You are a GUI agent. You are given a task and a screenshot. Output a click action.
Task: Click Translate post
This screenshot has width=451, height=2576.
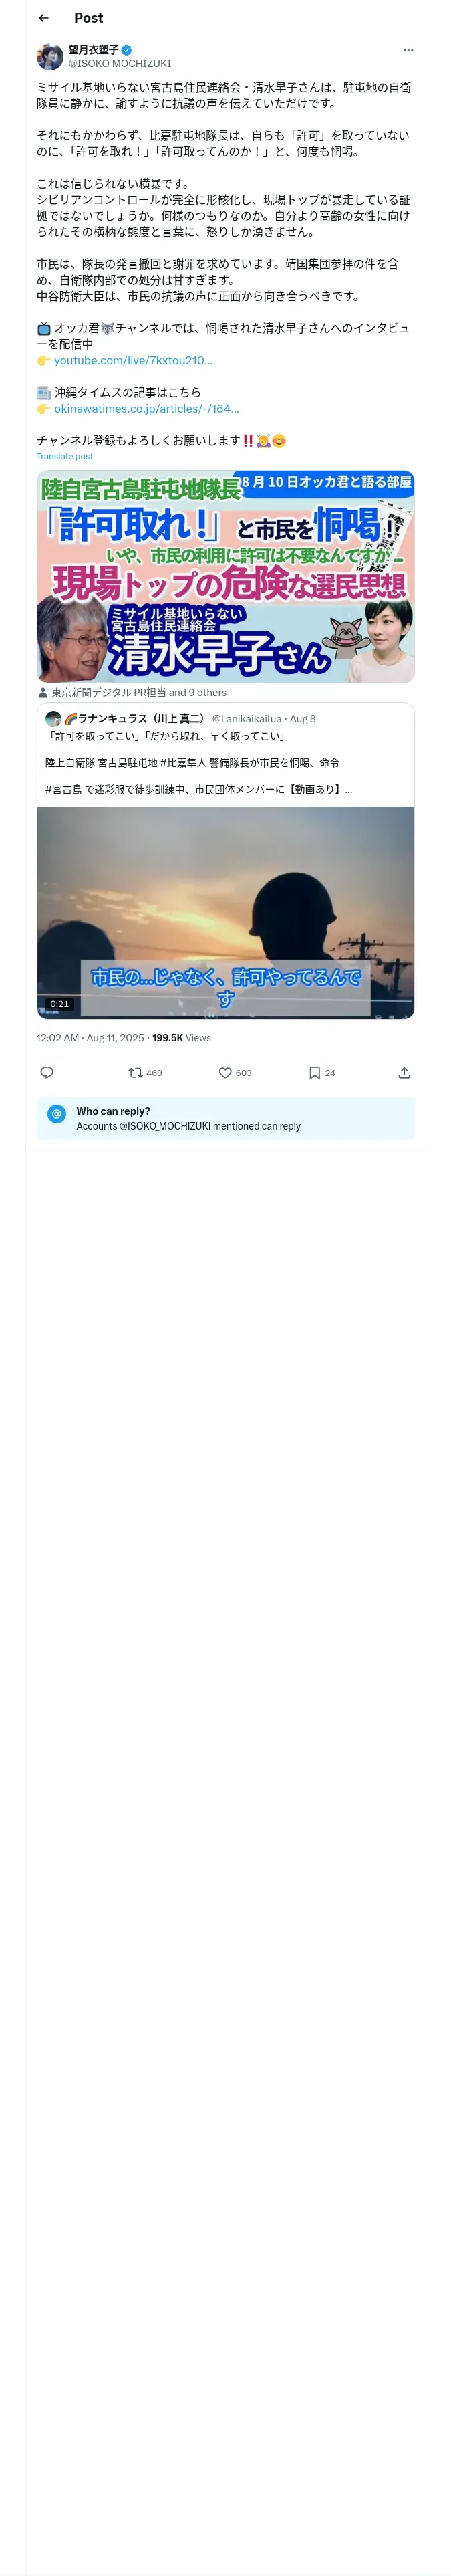[65, 456]
